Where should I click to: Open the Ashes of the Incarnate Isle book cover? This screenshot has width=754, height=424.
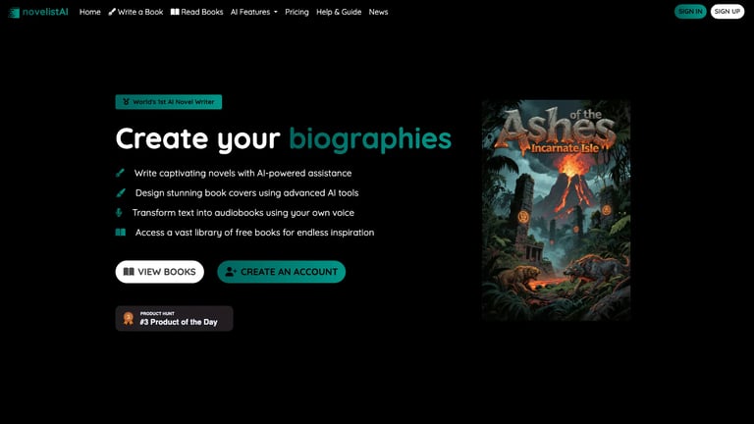(557, 210)
